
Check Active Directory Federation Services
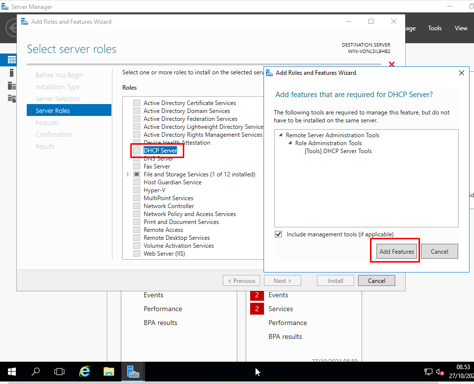(137, 118)
